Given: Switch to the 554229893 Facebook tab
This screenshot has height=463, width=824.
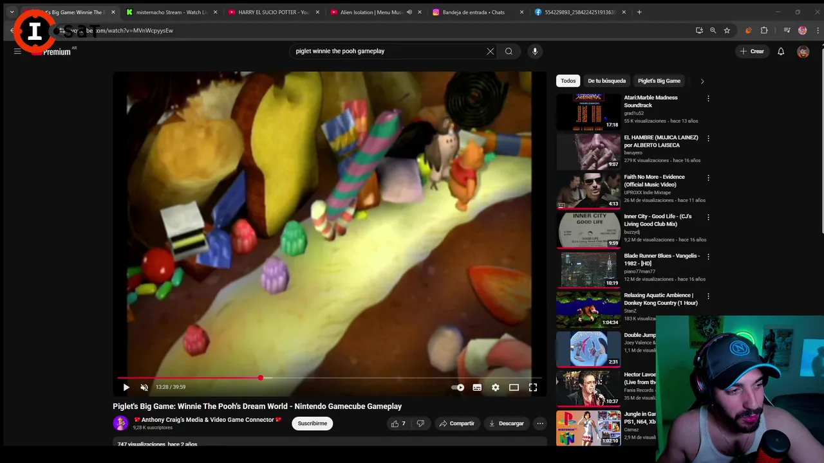Looking at the screenshot, I should 579,12.
